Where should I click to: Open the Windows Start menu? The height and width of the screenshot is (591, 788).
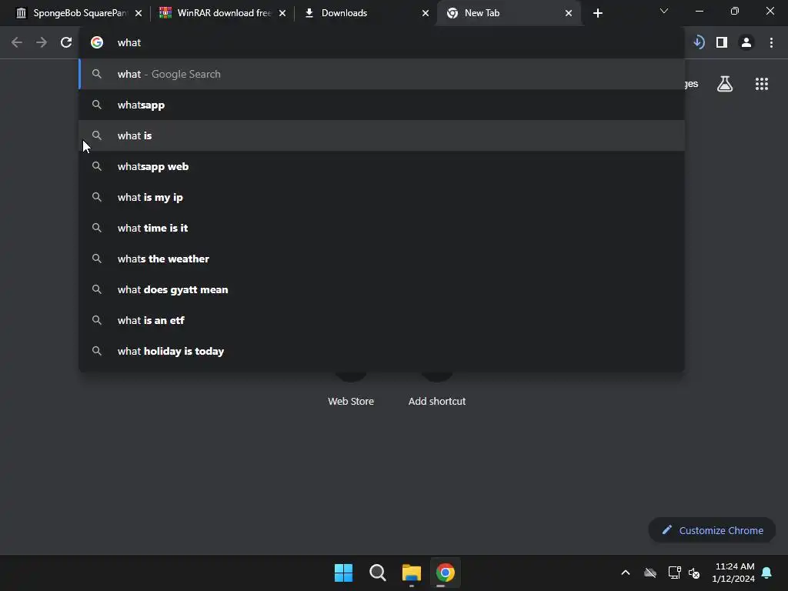[x=344, y=573]
